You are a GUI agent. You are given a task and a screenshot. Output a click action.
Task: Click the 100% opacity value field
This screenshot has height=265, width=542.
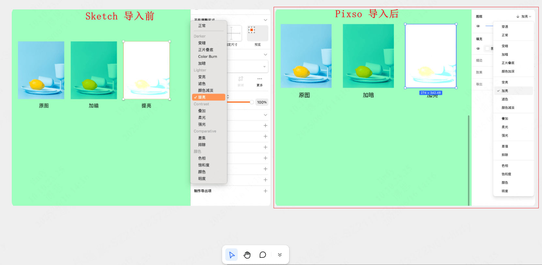click(262, 102)
